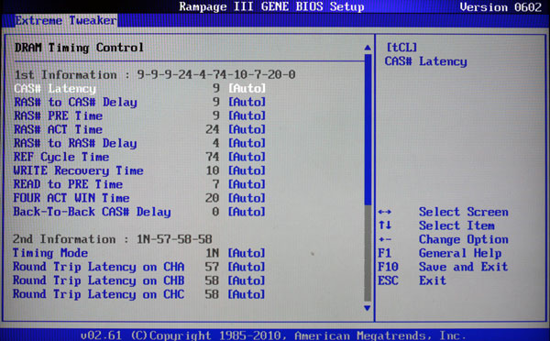Open FOUR ACT WIN Time [Auto] option
This screenshot has width=550, height=341.
[x=247, y=198]
